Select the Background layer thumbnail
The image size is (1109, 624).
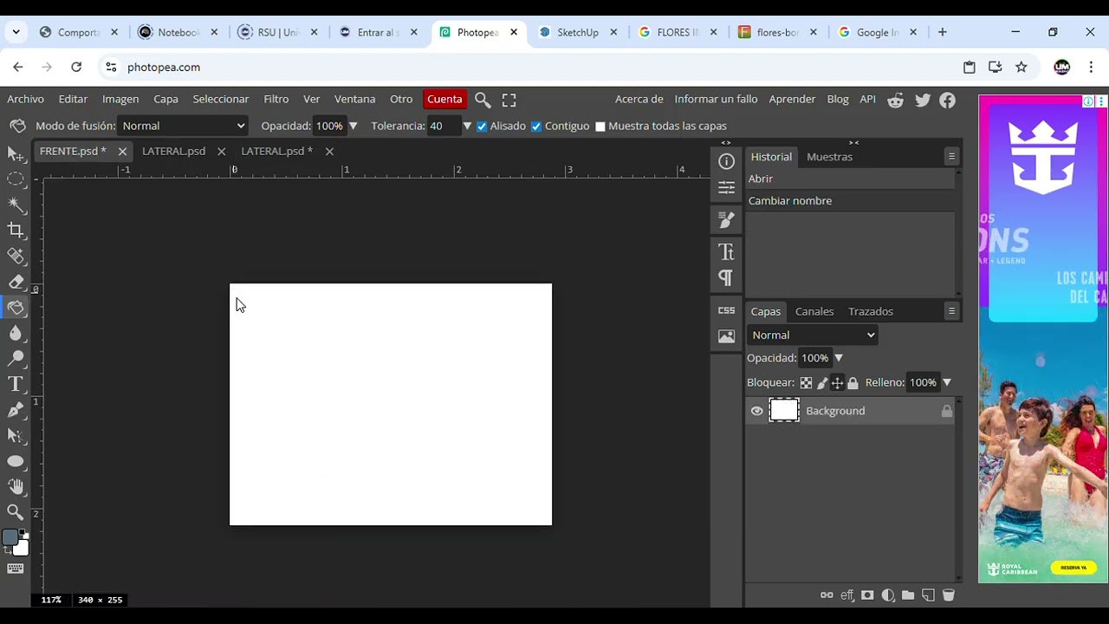tap(784, 411)
